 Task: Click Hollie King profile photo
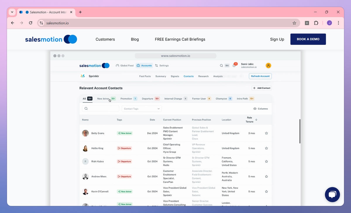tap(85, 148)
